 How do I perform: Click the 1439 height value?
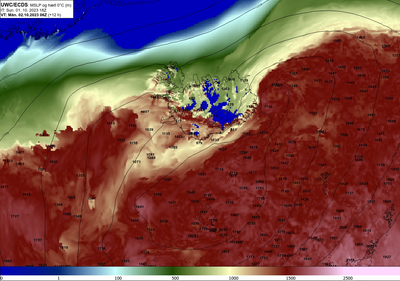click(x=164, y=221)
